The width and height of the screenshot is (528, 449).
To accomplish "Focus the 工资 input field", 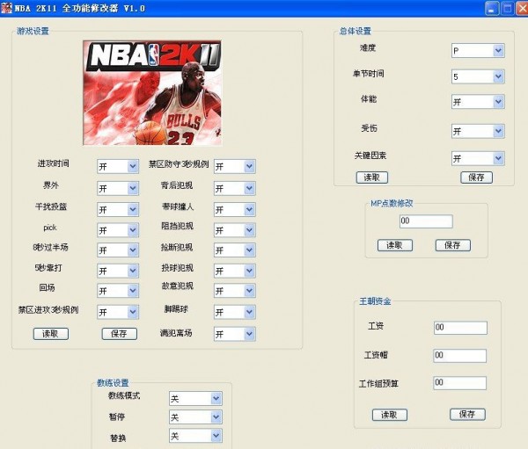I will (x=460, y=328).
